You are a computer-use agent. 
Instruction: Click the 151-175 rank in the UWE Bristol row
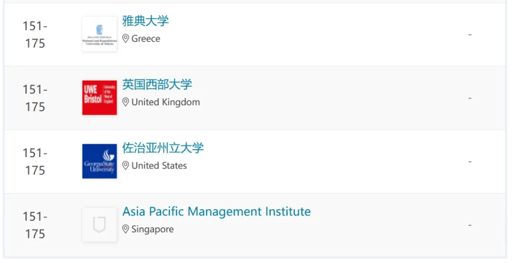point(35,98)
